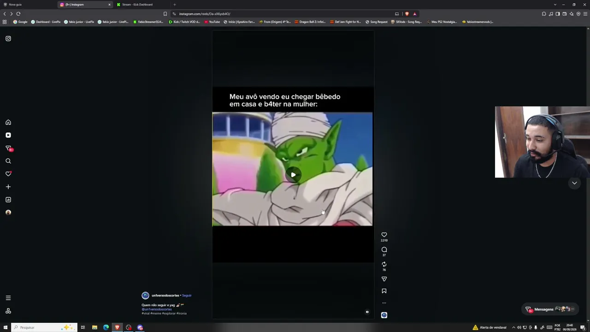Close the Instagram browser tab

tap(109, 5)
